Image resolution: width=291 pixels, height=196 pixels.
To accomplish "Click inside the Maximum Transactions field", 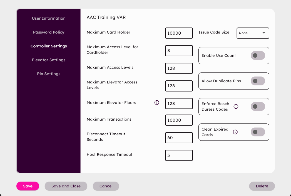I will pyautogui.click(x=179, y=120).
